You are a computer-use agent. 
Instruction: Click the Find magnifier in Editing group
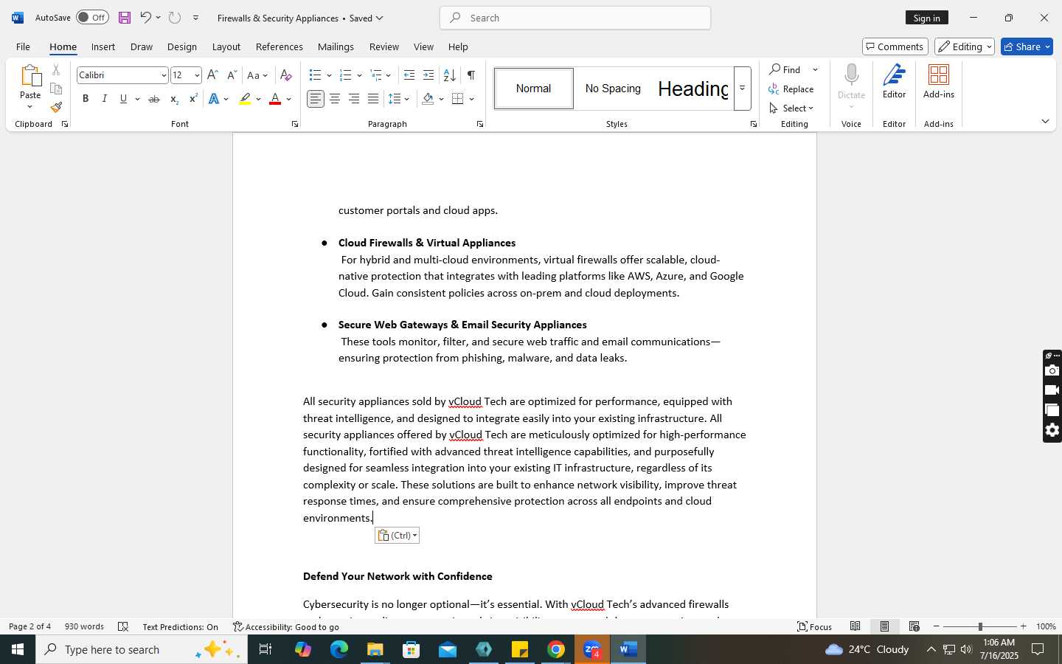pos(775,69)
